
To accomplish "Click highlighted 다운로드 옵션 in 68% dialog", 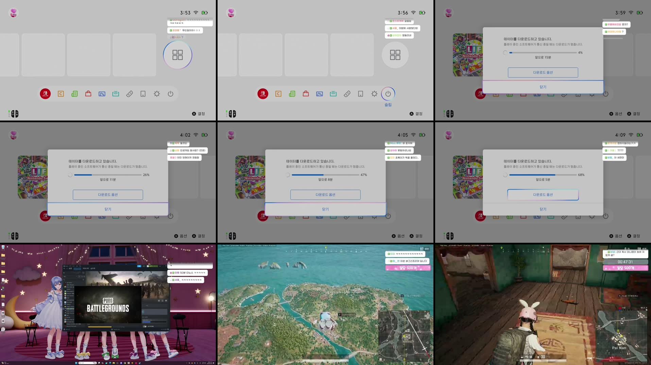I will coord(543,195).
